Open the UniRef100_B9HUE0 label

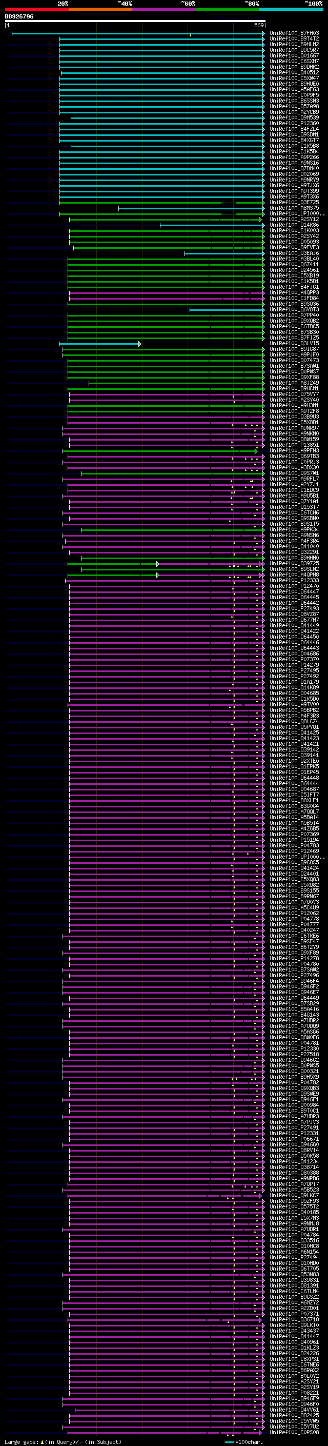pos(294,84)
